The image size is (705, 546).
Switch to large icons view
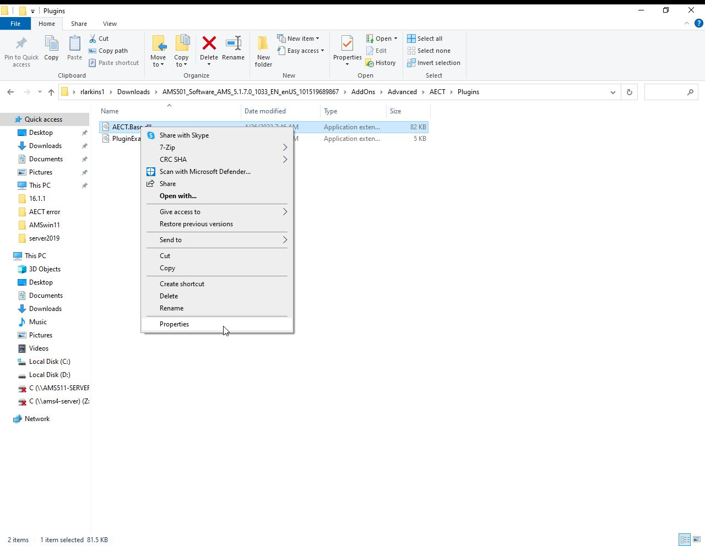[696, 539]
